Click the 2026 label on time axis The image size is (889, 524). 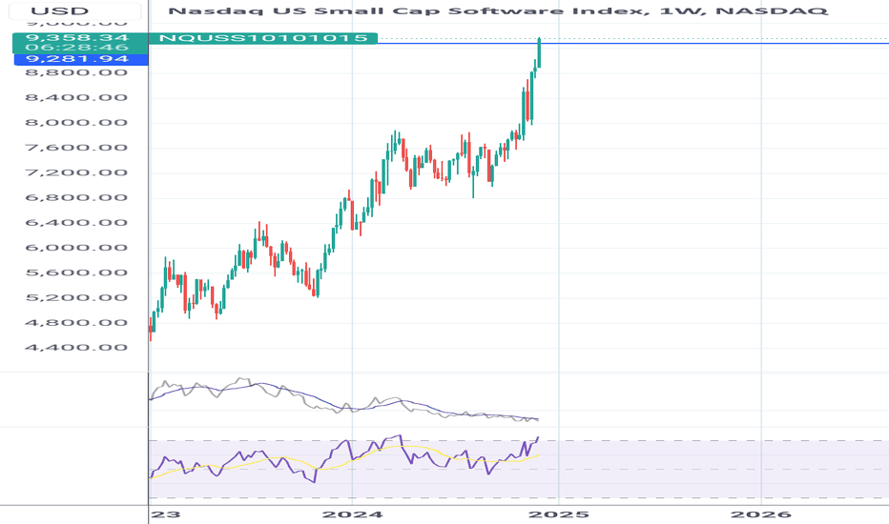761,514
